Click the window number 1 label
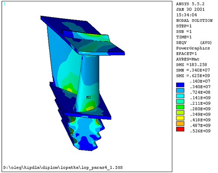Image resolution: width=218 pixels, height=173 pixels. (x=5, y=4)
